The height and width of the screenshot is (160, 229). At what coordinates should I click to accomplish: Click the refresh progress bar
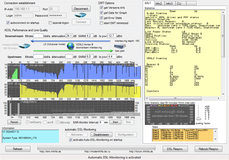(96, 148)
